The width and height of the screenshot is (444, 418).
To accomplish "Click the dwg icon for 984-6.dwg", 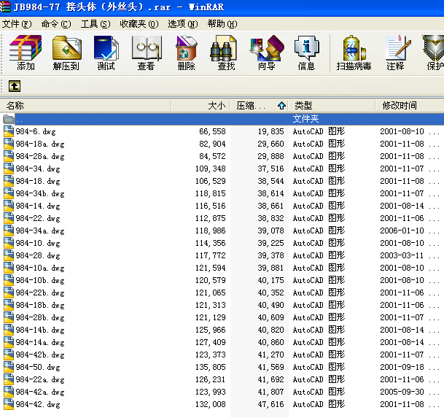I will pyautogui.click(x=9, y=131).
